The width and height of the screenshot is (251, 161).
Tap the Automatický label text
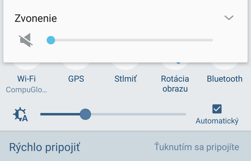[x=217, y=121]
